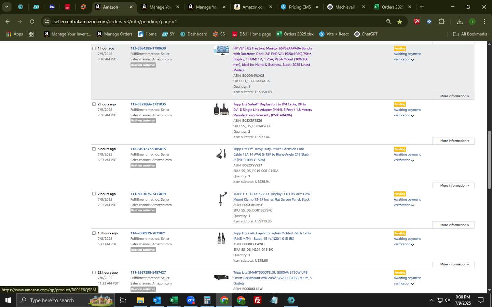The height and width of the screenshot is (307, 492).
Task: Click the SMART5000 UPS product thumbnail
Action: [x=221, y=277]
